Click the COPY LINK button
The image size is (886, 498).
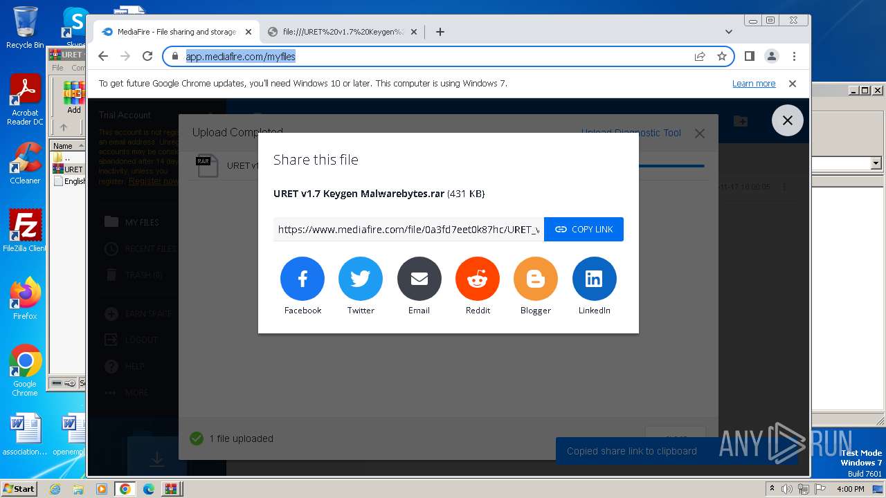tap(584, 230)
